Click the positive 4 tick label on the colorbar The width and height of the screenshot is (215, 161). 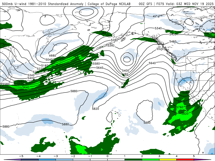coord(177,156)
